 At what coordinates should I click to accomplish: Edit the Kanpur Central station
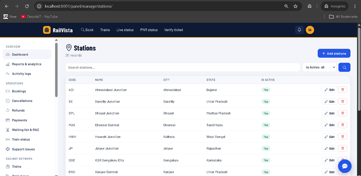[x=330, y=172]
